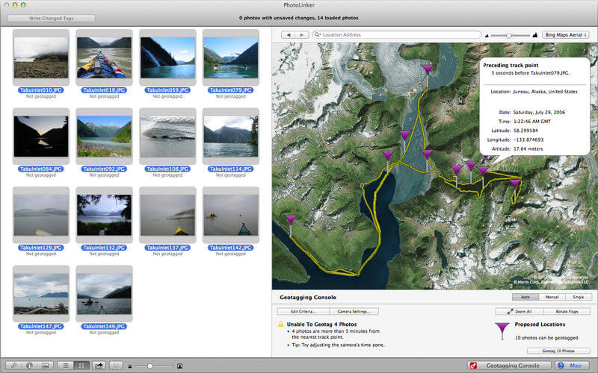
Task: Open the Bing Maps Aerial dropdown
Action: tap(566, 34)
